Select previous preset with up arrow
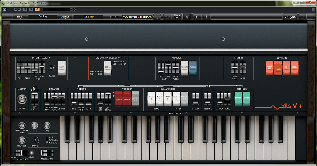 pyautogui.click(x=157, y=15)
